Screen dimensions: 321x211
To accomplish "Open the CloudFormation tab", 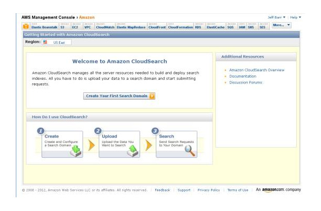I will pyautogui.click(x=180, y=27).
